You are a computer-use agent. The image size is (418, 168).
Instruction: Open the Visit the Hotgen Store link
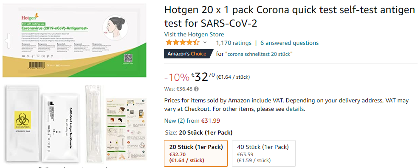tap(194, 35)
